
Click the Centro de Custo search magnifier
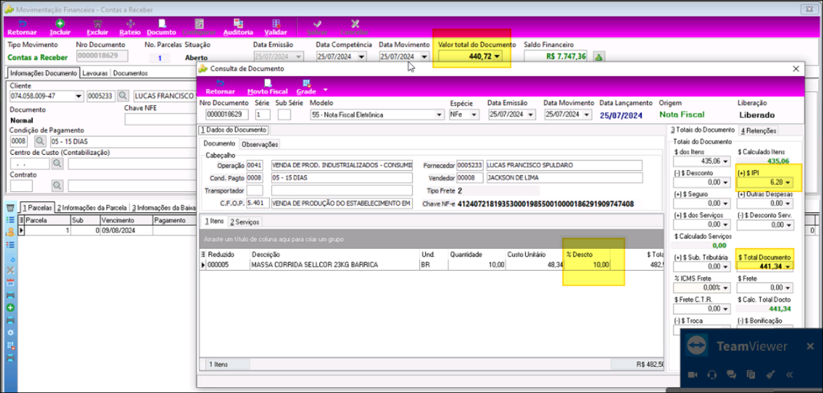(x=58, y=164)
